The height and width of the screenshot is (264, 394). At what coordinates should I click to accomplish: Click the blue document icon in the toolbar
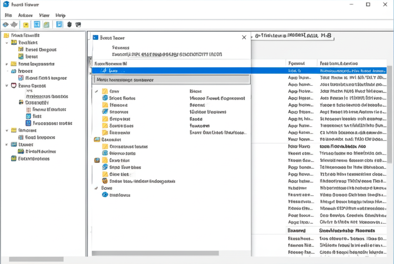pyautogui.click(x=59, y=25)
